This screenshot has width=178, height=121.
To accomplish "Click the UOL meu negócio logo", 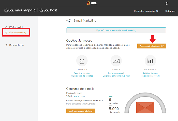I will [x=20, y=10].
